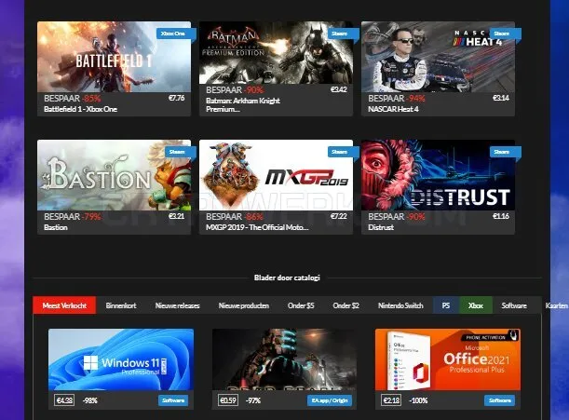Open the Distrust title link
This screenshot has height=420, width=569.
[381, 227]
